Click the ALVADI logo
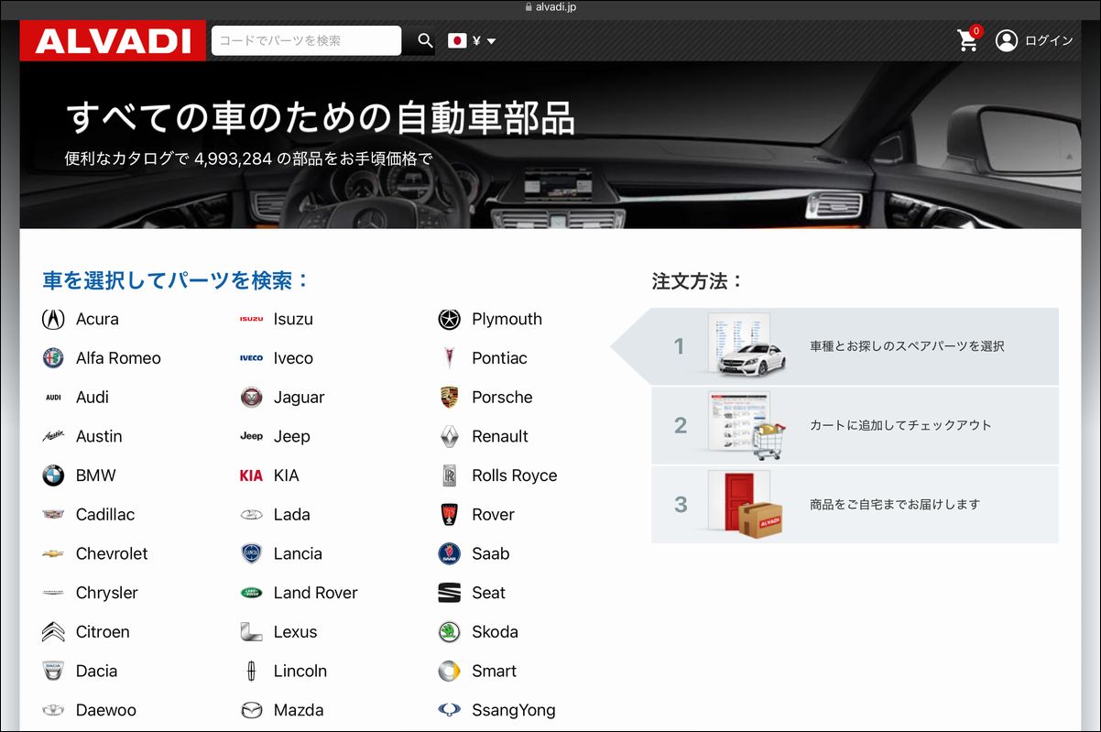Image resolution: width=1101 pixels, height=732 pixels. coord(113,40)
